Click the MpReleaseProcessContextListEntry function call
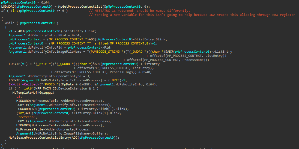The image size is (299, 149). (39, 138)
